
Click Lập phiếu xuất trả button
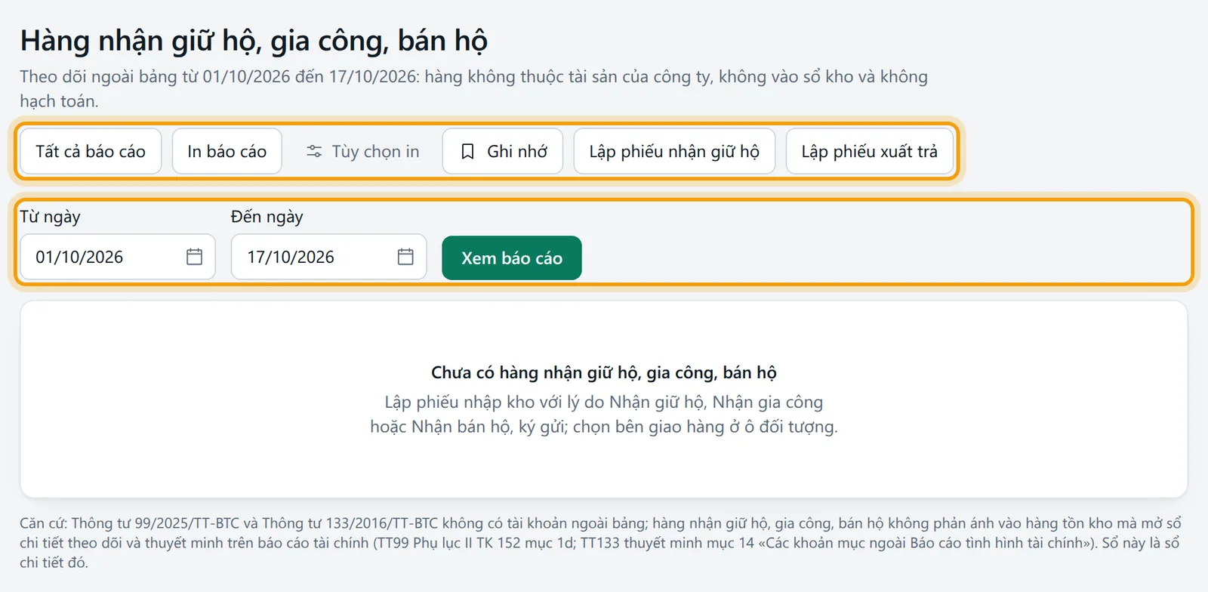pos(870,151)
